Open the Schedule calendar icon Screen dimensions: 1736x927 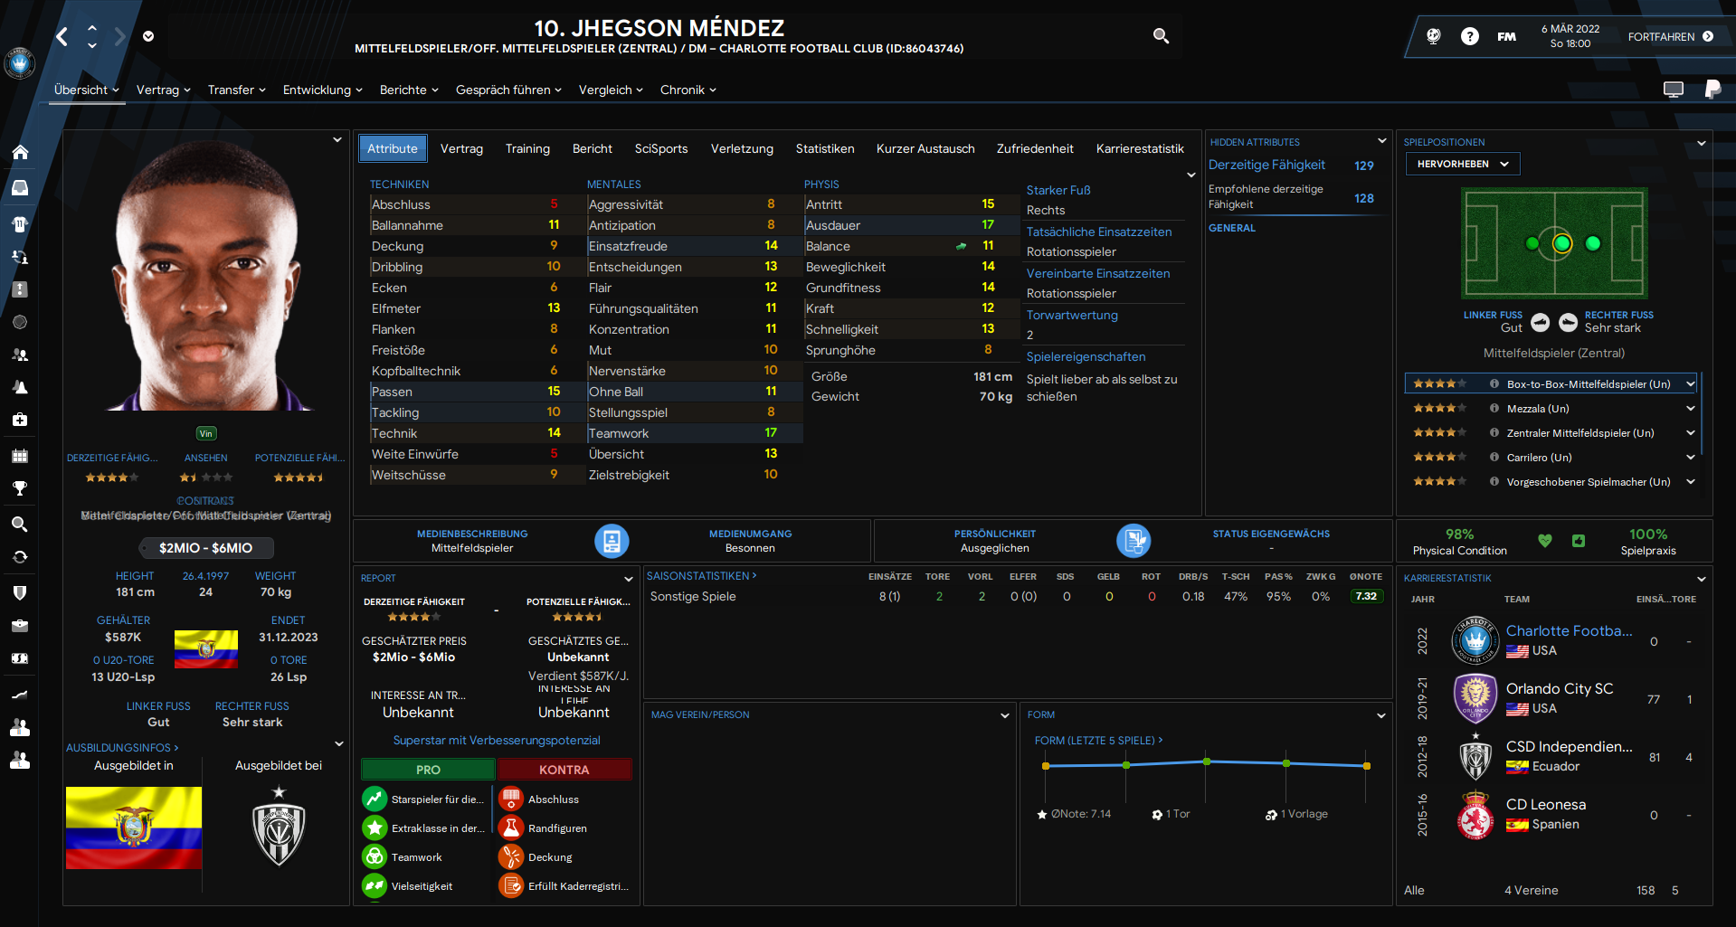(x=20, y=456)
